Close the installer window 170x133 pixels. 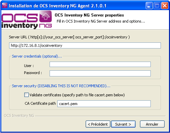tap(165, 6)
